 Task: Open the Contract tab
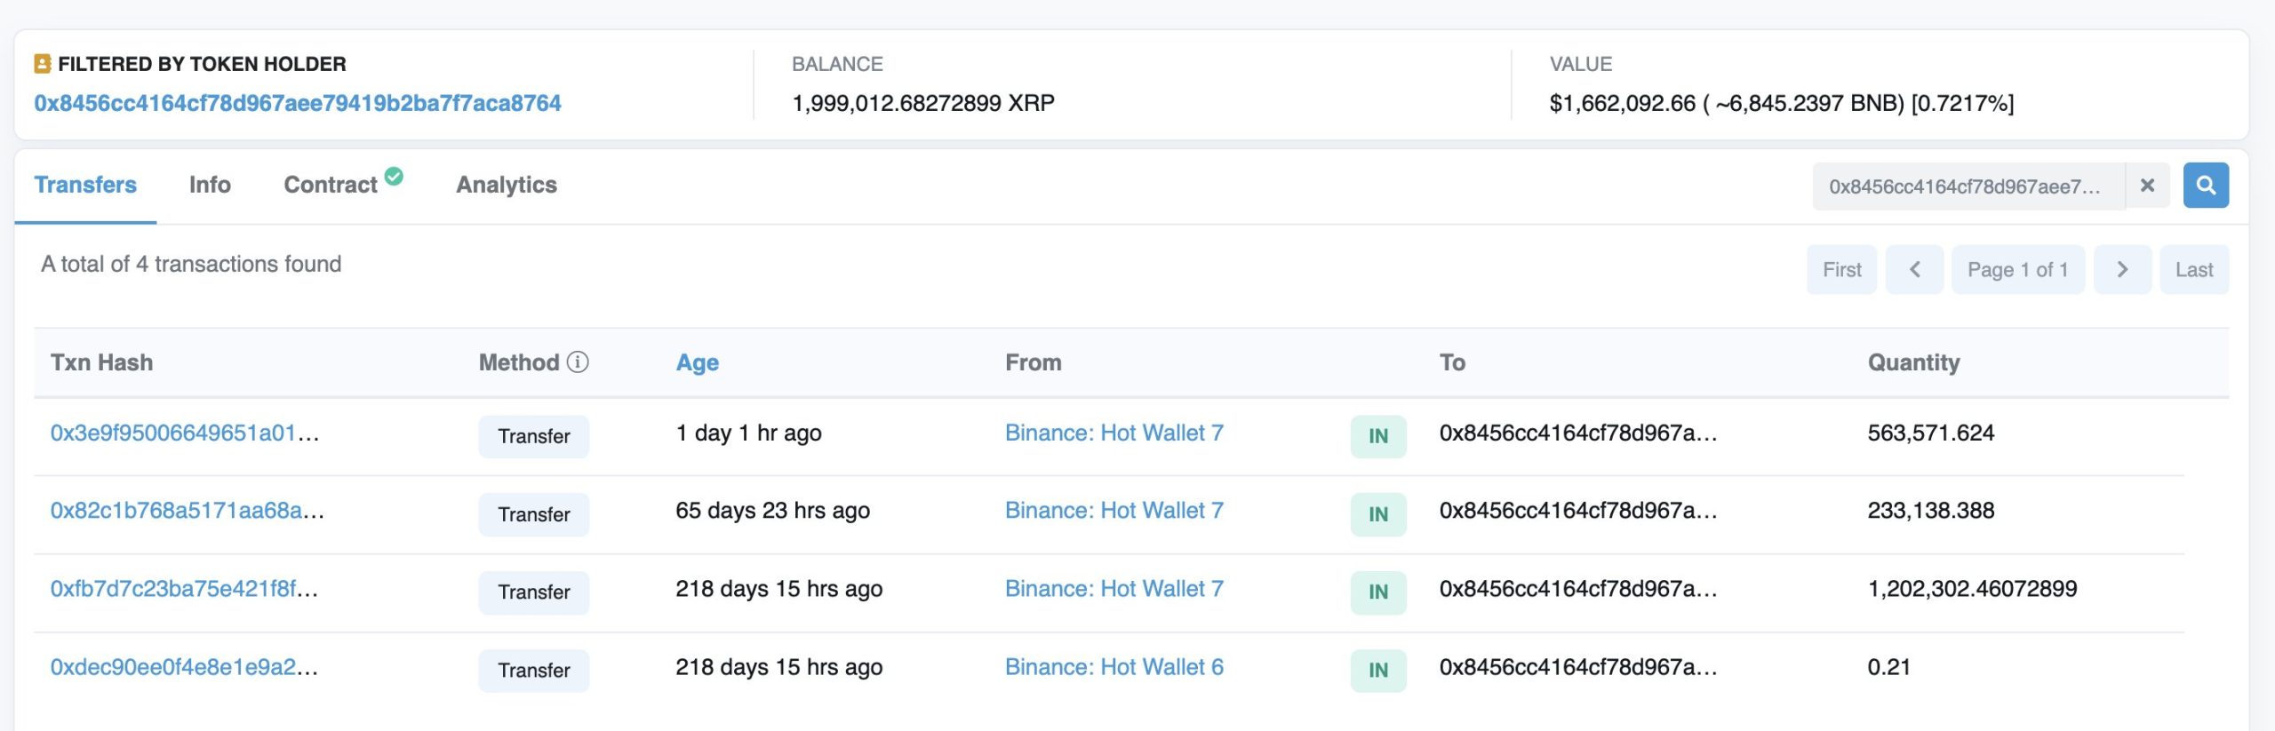[330, 185]
